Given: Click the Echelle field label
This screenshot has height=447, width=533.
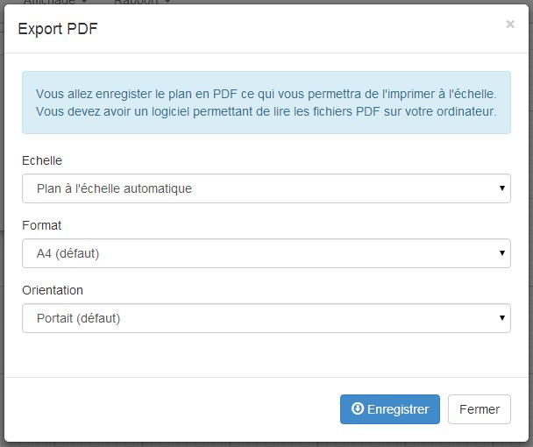Looking at the screenshot, I should (x=42, y=160).
